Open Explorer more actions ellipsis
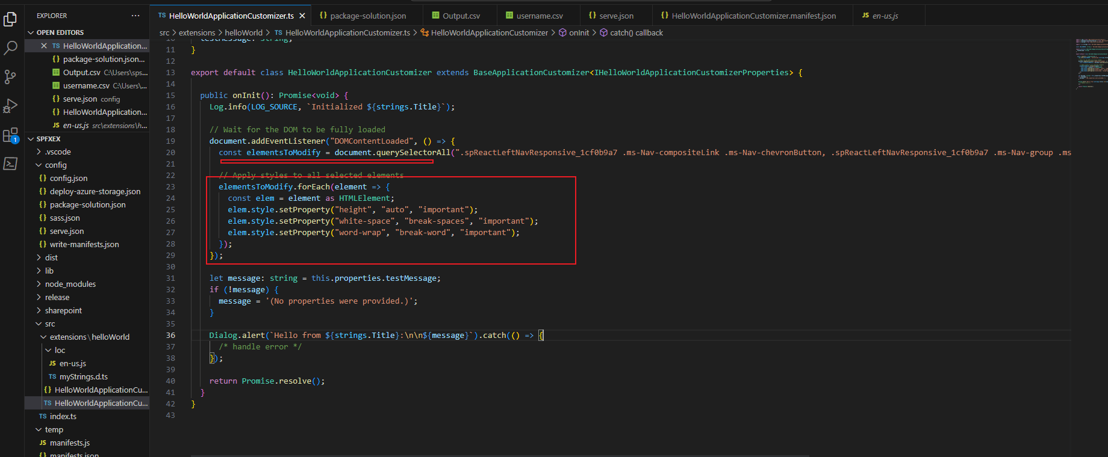This screenshot has height=457, width=1108. point(135,16)
